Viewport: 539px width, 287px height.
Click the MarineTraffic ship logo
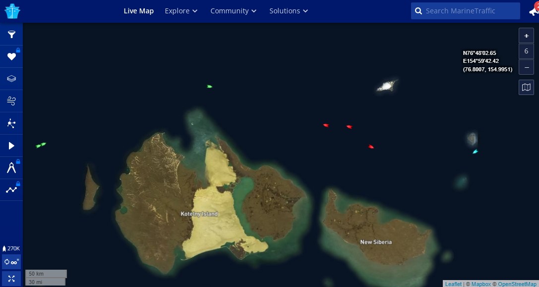pos(11,11)
